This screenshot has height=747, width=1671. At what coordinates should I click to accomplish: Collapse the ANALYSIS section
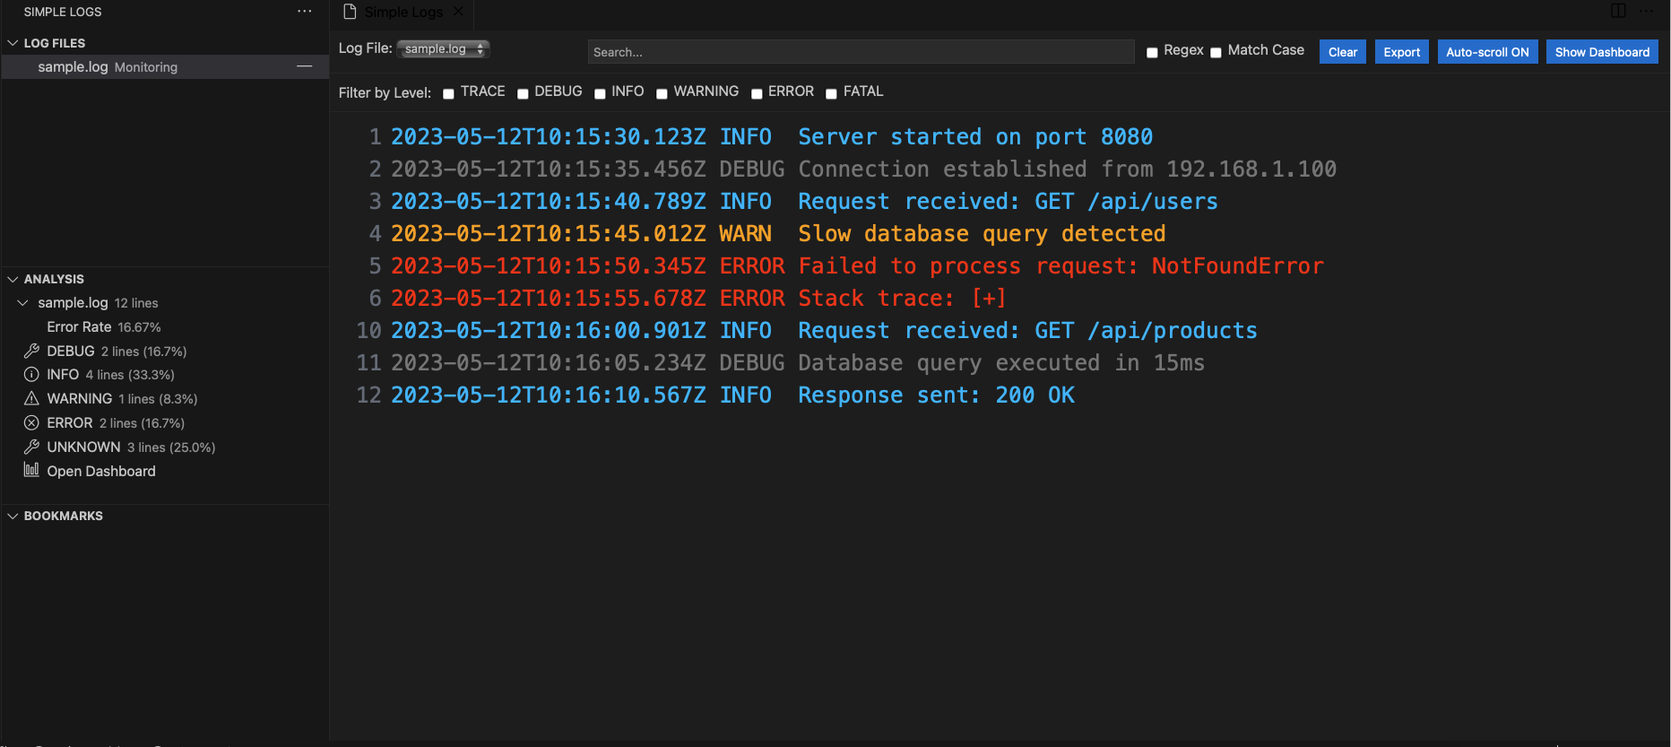click(13, 279)
